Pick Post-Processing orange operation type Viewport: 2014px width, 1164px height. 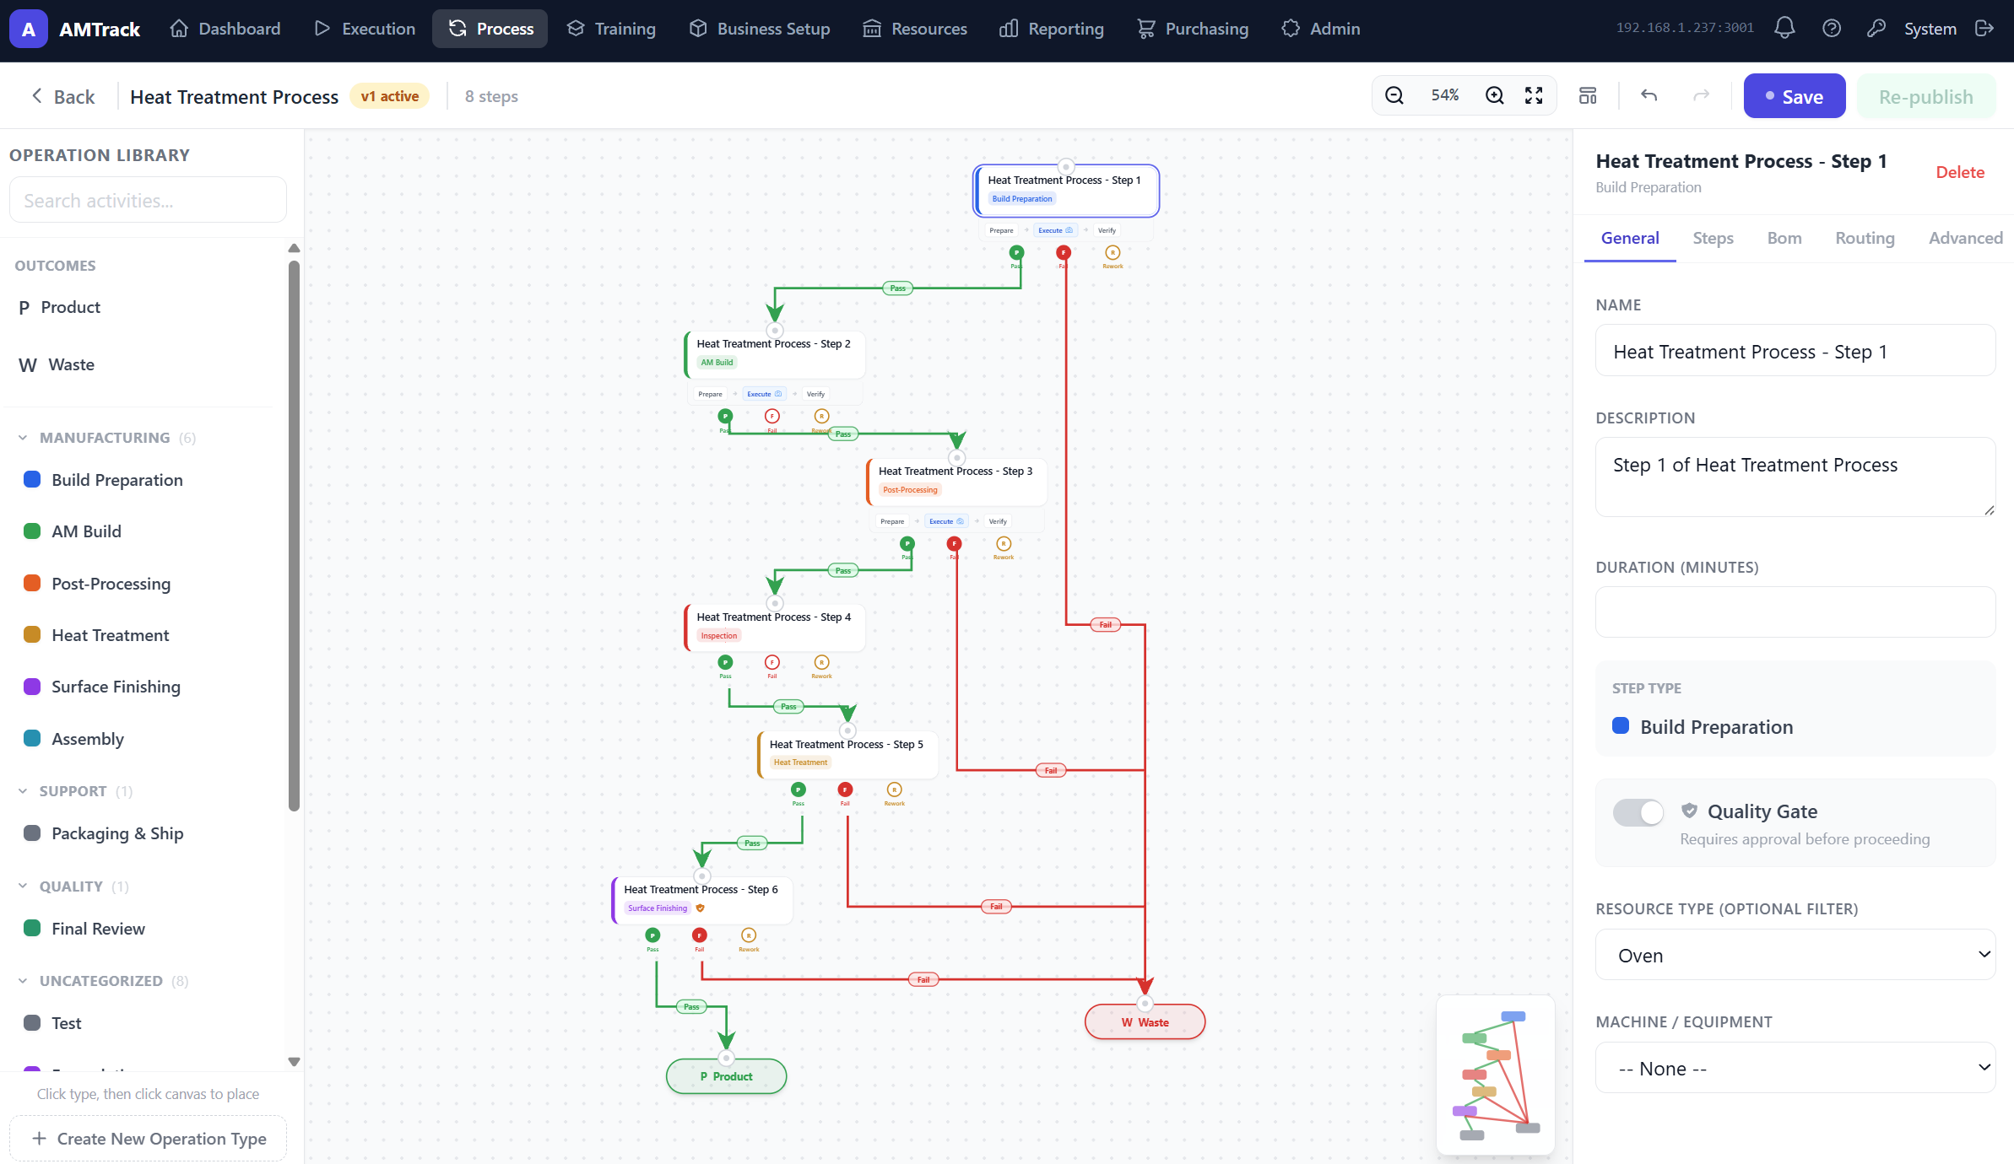[x=111, y=584]
